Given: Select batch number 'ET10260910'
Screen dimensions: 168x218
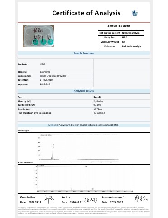Looking at the screenshot, I should point(46,80).
